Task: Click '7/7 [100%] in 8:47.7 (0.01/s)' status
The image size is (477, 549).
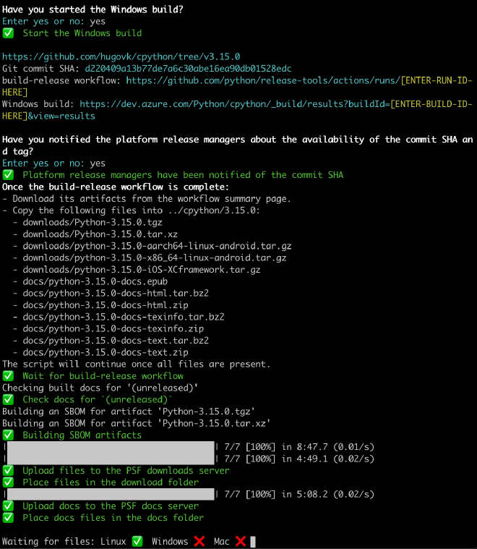Action: (299, 447)
